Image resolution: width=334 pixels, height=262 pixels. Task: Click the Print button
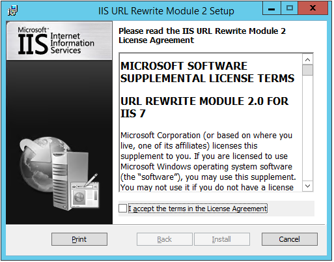(79, 239)
